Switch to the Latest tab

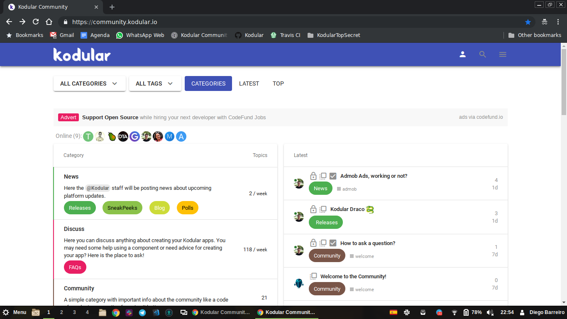(x=249, y=83)
